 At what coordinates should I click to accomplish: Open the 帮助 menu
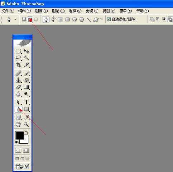tap(143, 11)
